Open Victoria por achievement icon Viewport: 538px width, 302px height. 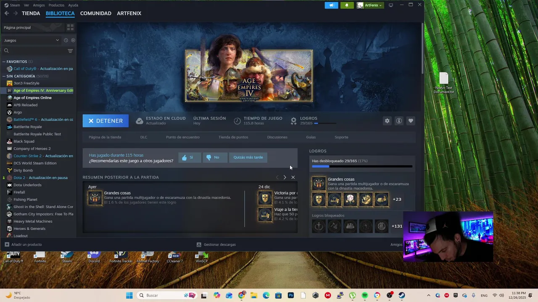[x=265, y=198]
